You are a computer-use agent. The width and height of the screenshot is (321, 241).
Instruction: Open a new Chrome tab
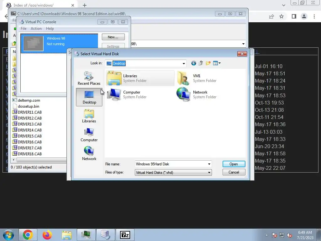pyautogui.click(x=85, y=5)
